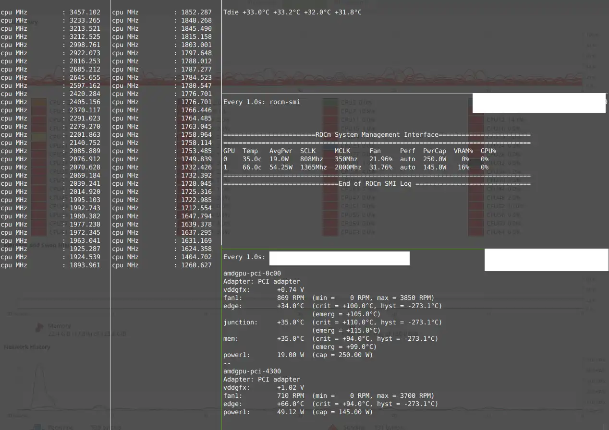609x430 pixels.
Task: Click the 'Every 1.0s: rocm-smi' header line
Action: [262, 102]
